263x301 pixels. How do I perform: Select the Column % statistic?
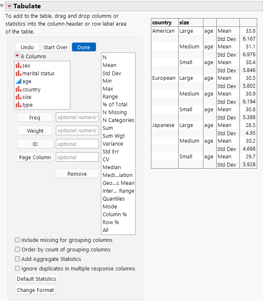tap(115, 215)
